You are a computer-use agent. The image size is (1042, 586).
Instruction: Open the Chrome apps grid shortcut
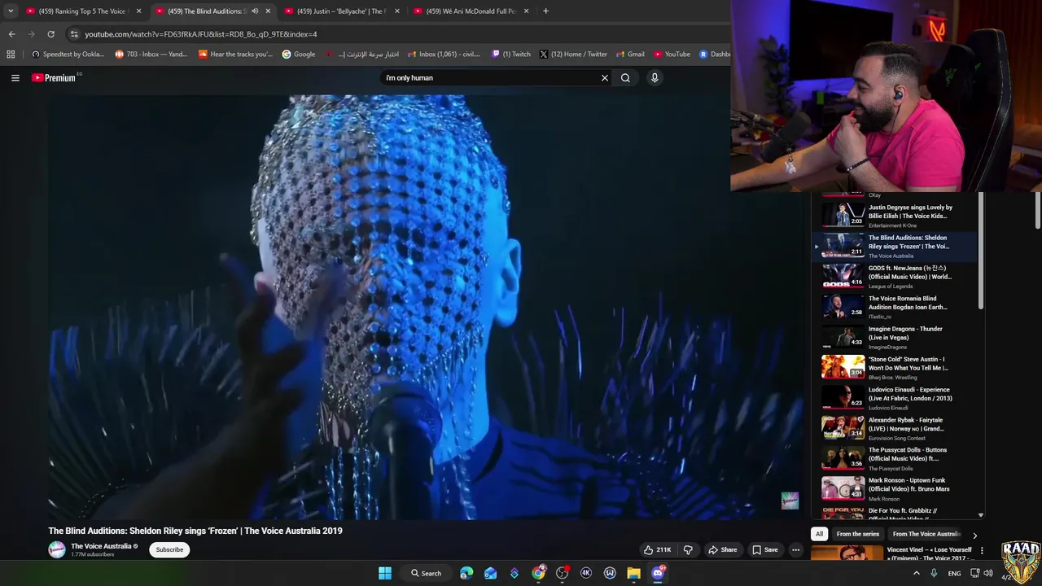(x=11, y=55)
